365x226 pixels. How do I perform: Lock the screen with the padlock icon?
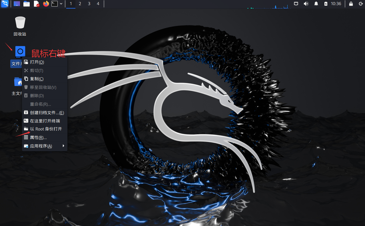tap(351, 4)
